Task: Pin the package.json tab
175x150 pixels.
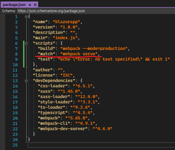Action: pos(30,5)
